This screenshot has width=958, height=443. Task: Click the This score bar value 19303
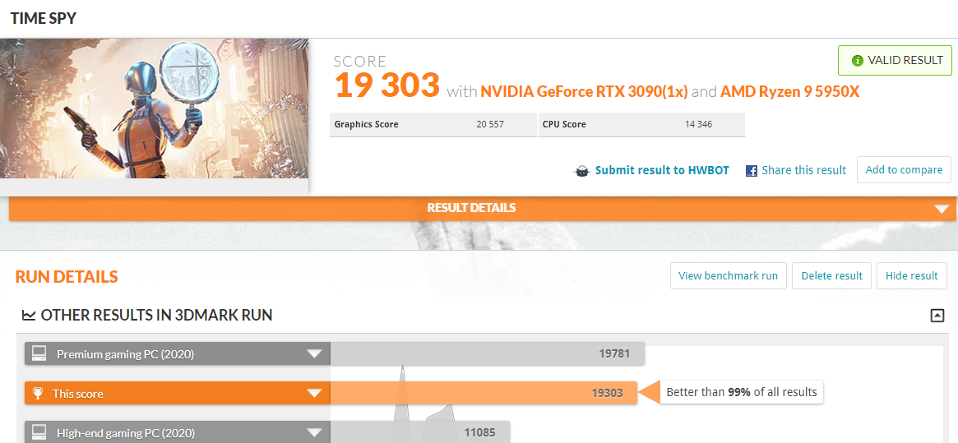coord(608,393)
